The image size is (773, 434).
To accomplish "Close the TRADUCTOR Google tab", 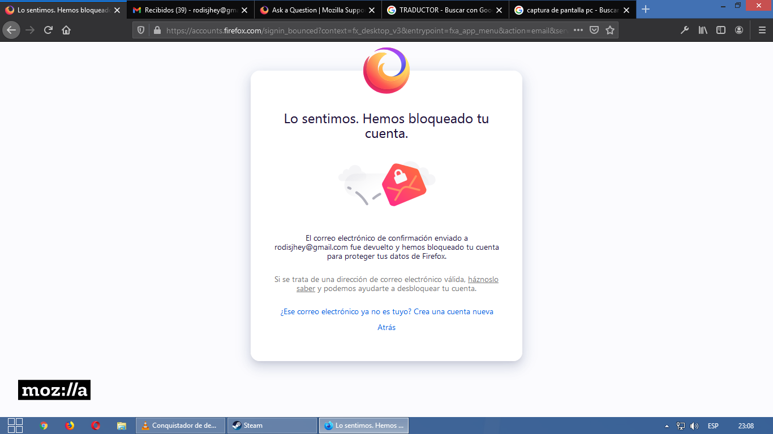I will [499, 10].
